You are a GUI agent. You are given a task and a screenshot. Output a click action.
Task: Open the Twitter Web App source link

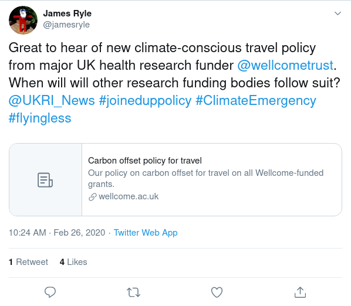[x=146, y=233]
